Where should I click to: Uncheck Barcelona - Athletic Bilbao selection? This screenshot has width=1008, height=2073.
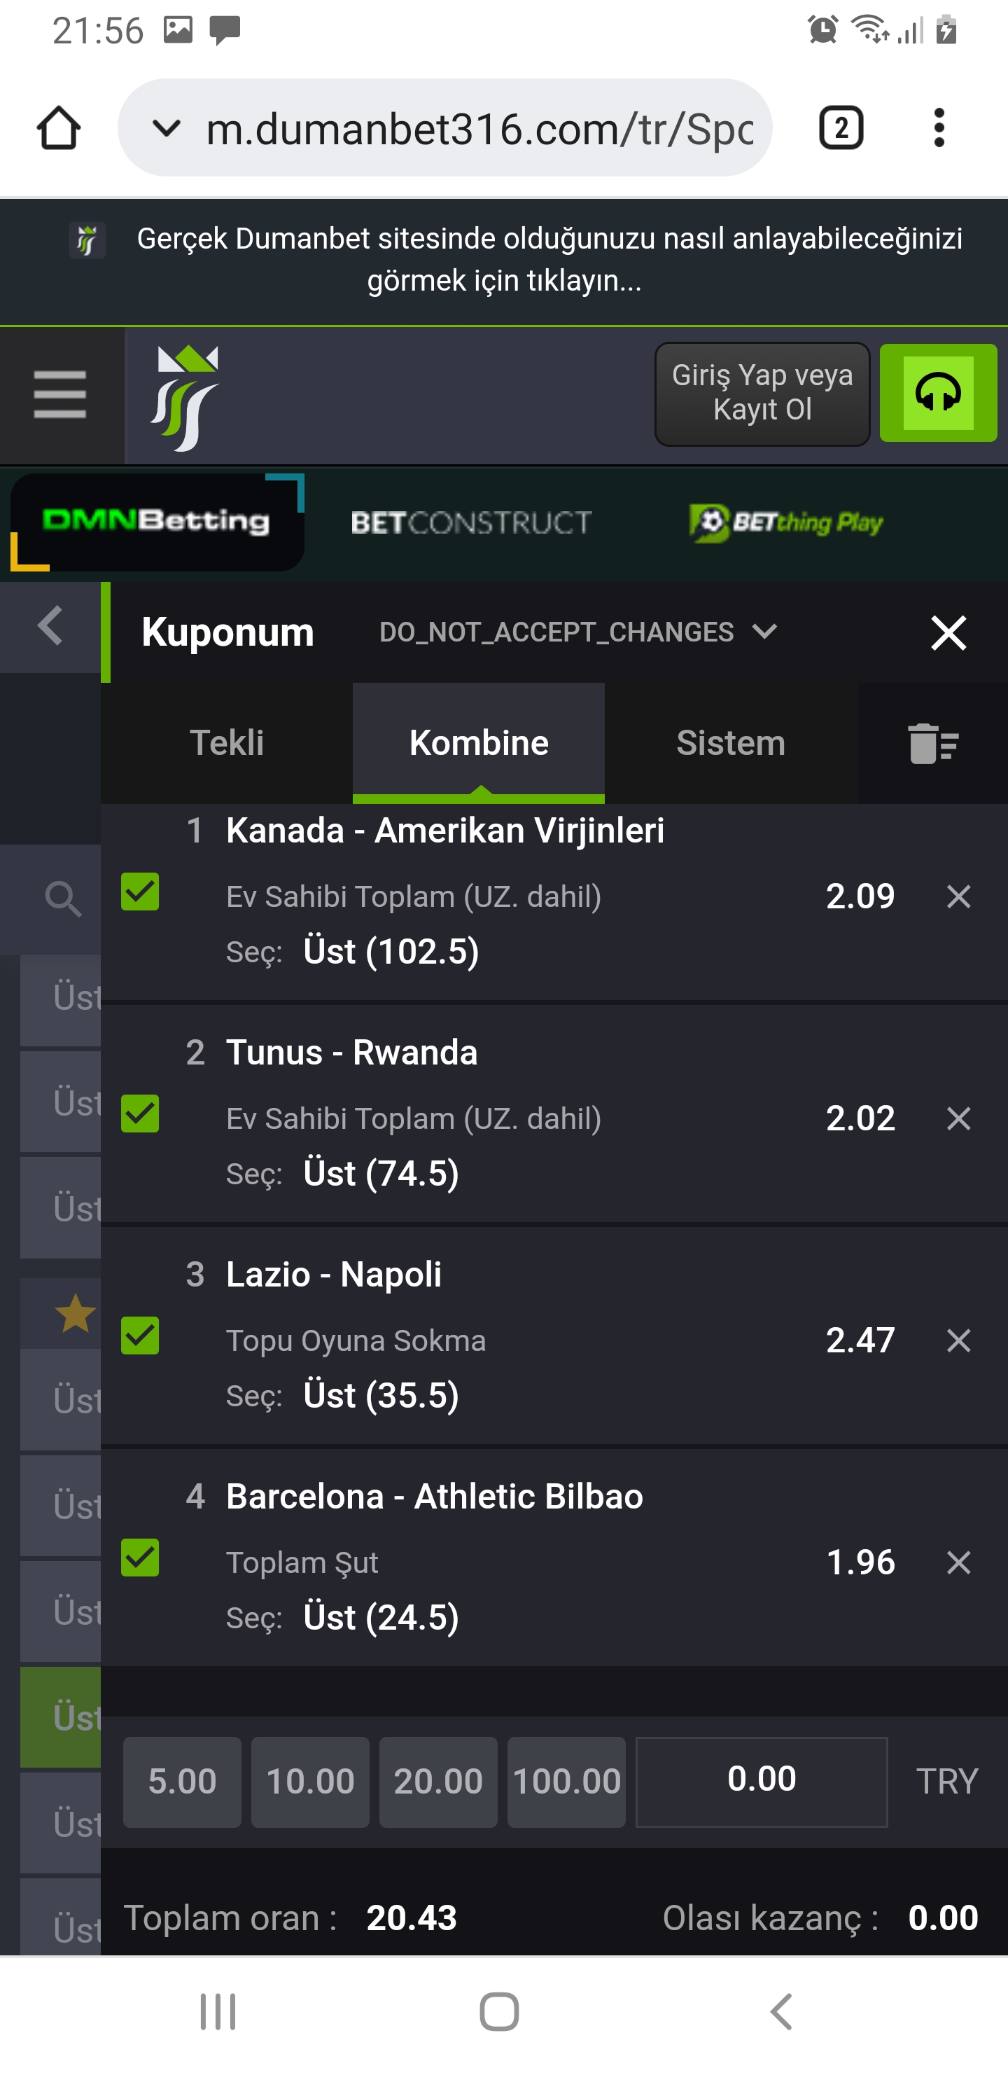point(140,1558)
